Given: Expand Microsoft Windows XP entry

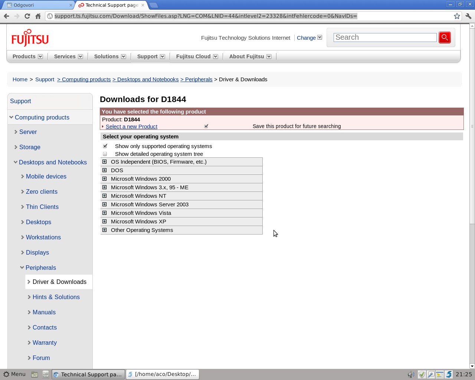Looking at the screenshot, I should coord(104,222).
